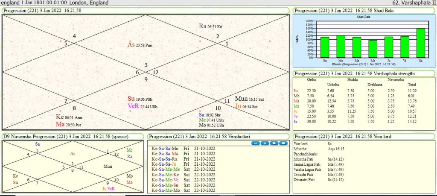This screenshot has height=196, width=437.
Task: Select Ascendant 23:58 Pun in main chart
Action: point(140,45)
